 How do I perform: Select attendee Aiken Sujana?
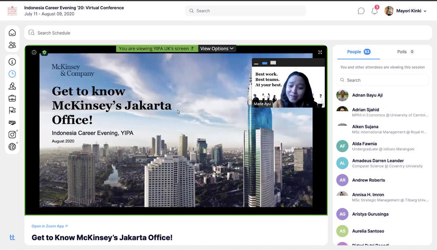[382, 129]
